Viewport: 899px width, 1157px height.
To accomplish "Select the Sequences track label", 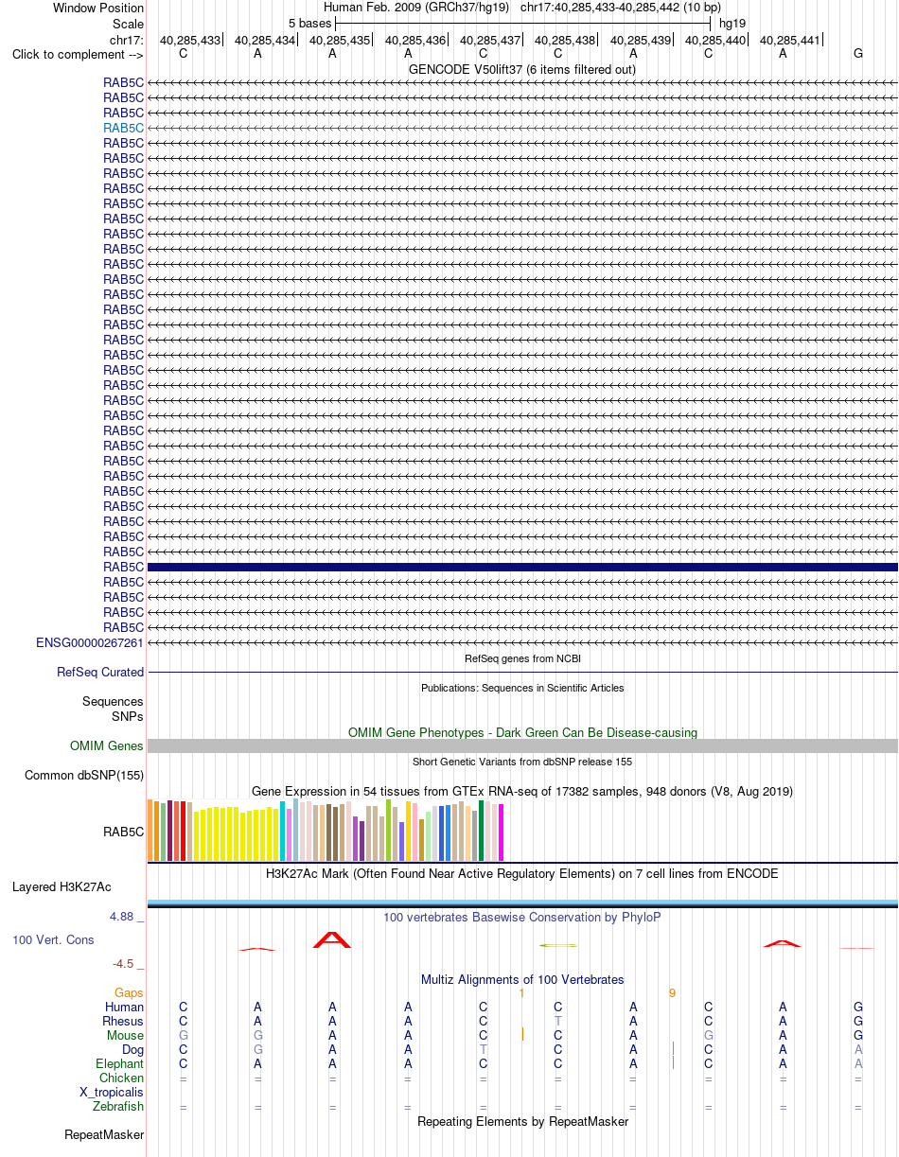I will pos(113,702).
